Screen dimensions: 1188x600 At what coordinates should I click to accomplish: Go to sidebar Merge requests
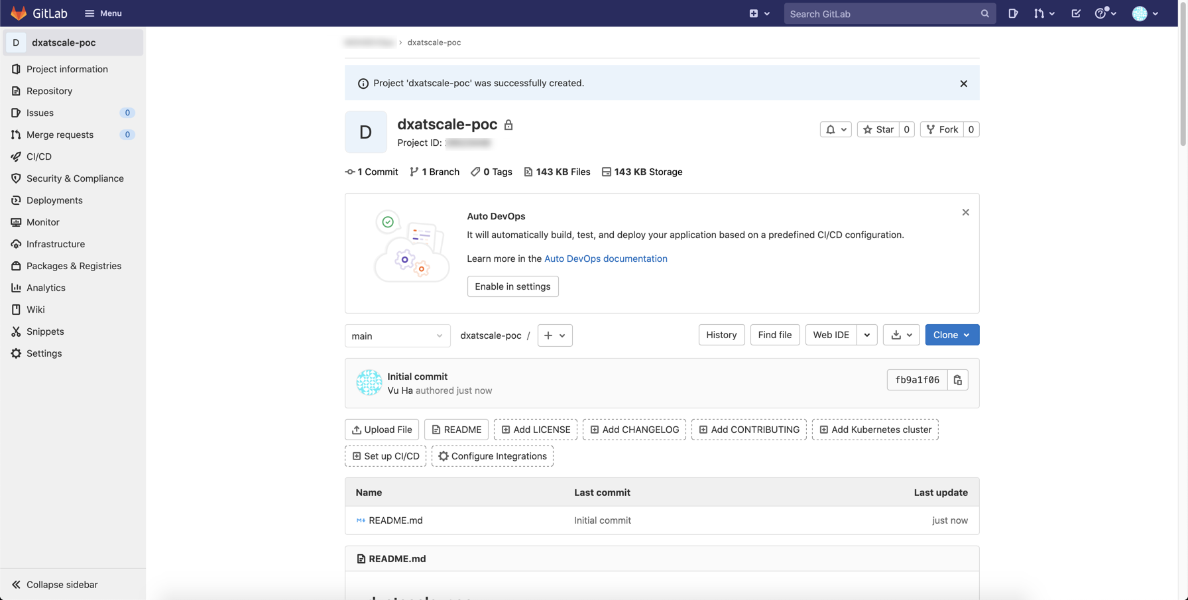tap(73, 135)
